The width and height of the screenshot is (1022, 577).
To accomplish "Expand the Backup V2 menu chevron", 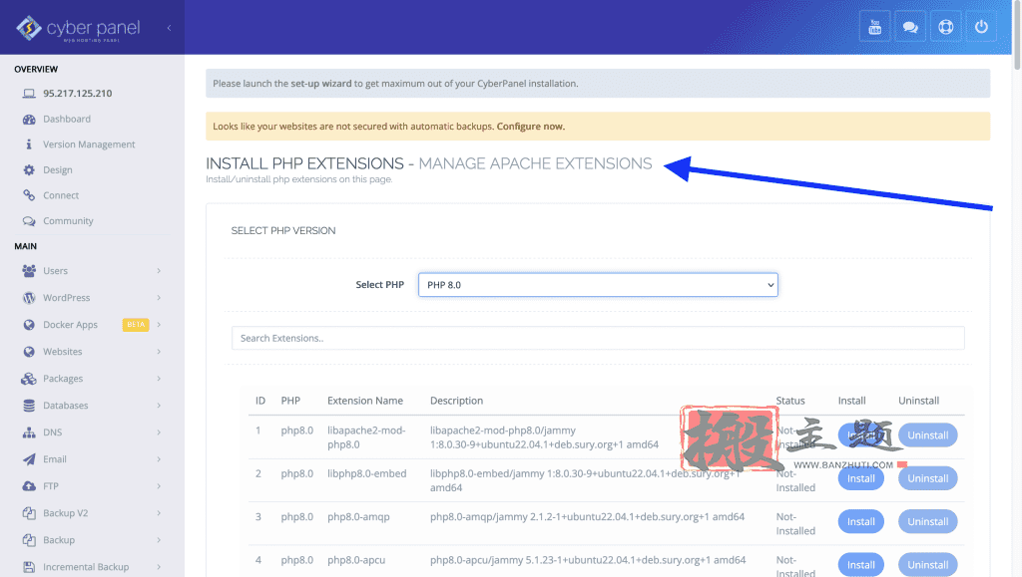I will 159,513.
